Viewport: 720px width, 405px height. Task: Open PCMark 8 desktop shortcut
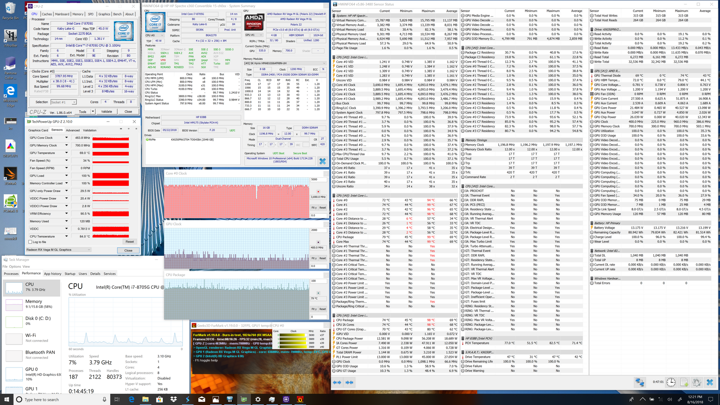pos(10,204)
